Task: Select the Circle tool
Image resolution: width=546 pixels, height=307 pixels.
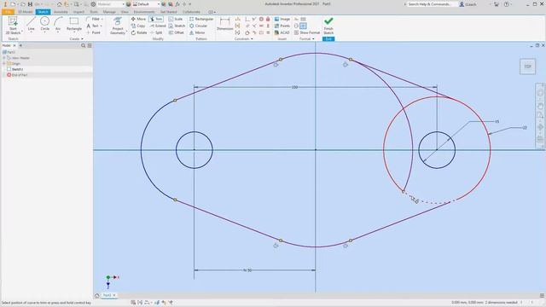Action: (44, 25)
